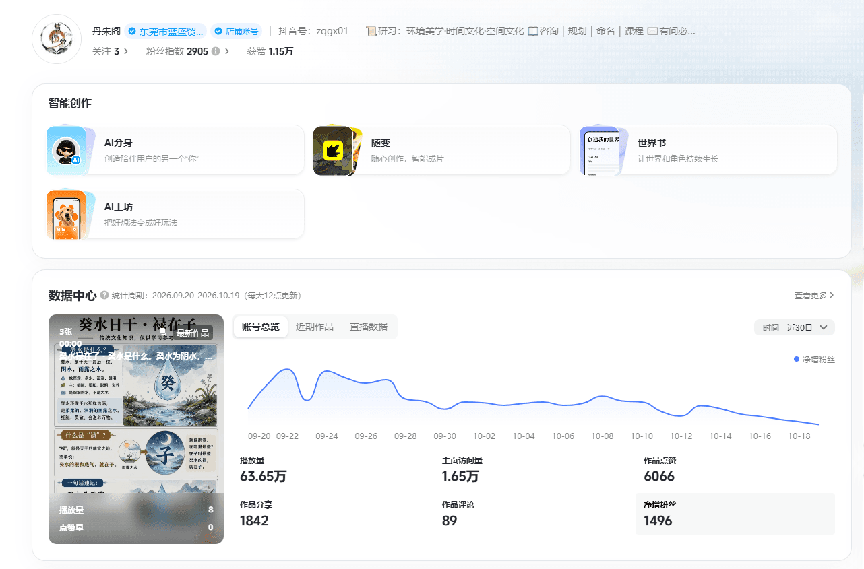Select the 主页访问量 metric
The image size is (864, 569).
click(461, 470)
